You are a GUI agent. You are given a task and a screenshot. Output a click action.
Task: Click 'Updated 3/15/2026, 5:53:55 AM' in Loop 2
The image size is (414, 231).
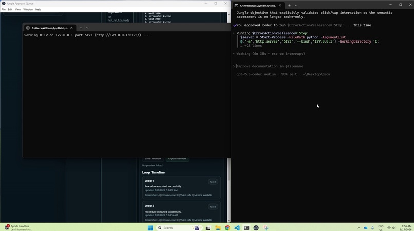click(161, 215)
